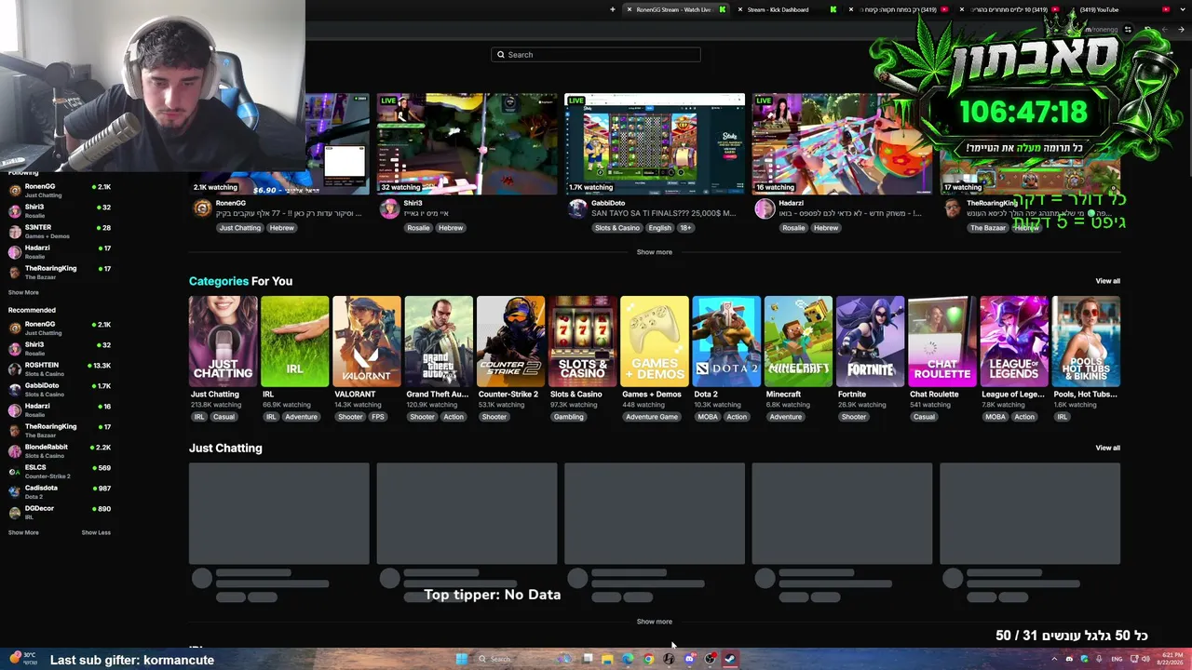
Task: Open the Counter-Strike 2 category cover
Action: [510, 341]
